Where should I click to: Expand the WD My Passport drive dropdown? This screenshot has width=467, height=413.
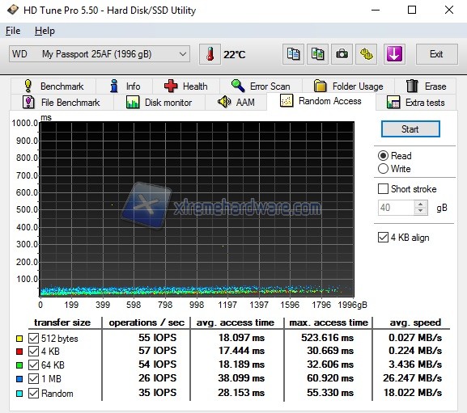click(100, 54)
